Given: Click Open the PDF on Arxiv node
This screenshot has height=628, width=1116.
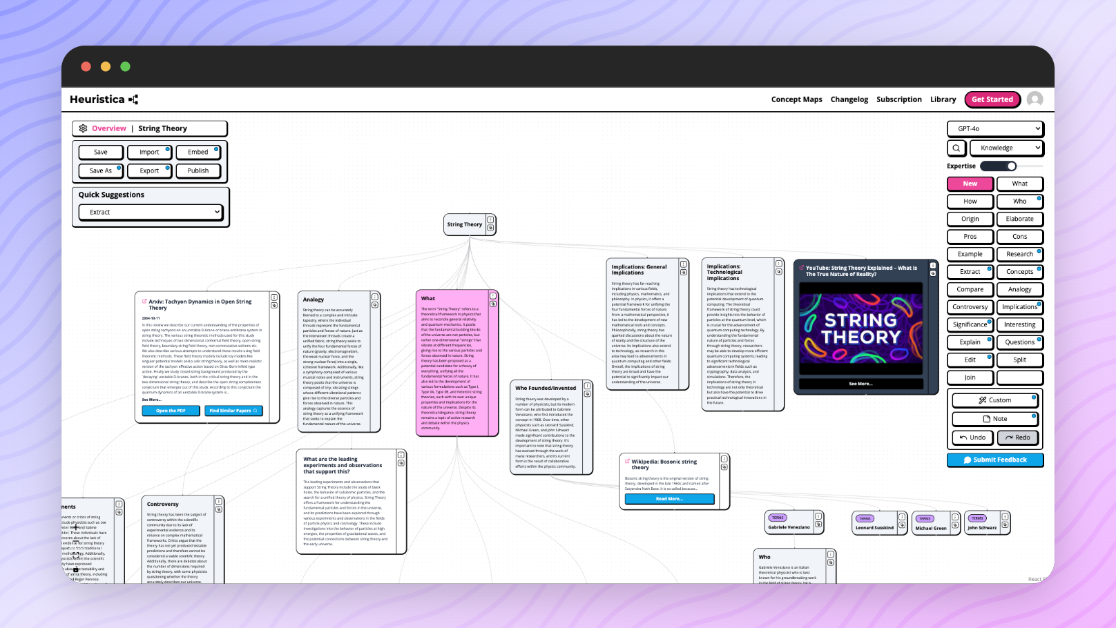Looking at the screenshot, I should tap(171, 411).
